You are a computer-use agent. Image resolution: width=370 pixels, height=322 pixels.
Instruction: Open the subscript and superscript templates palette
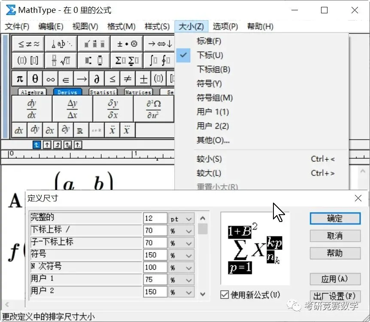point(94,61)
